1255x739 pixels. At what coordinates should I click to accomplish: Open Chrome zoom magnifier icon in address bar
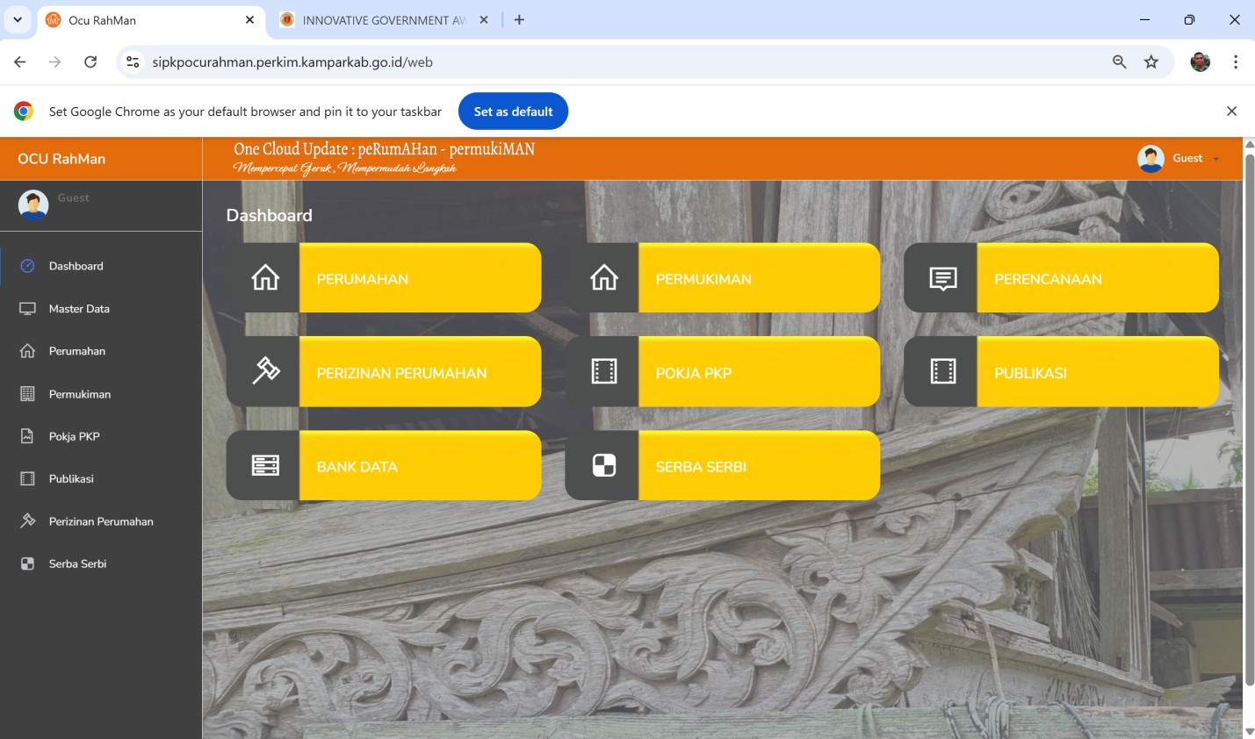[x=1119, y=62]
